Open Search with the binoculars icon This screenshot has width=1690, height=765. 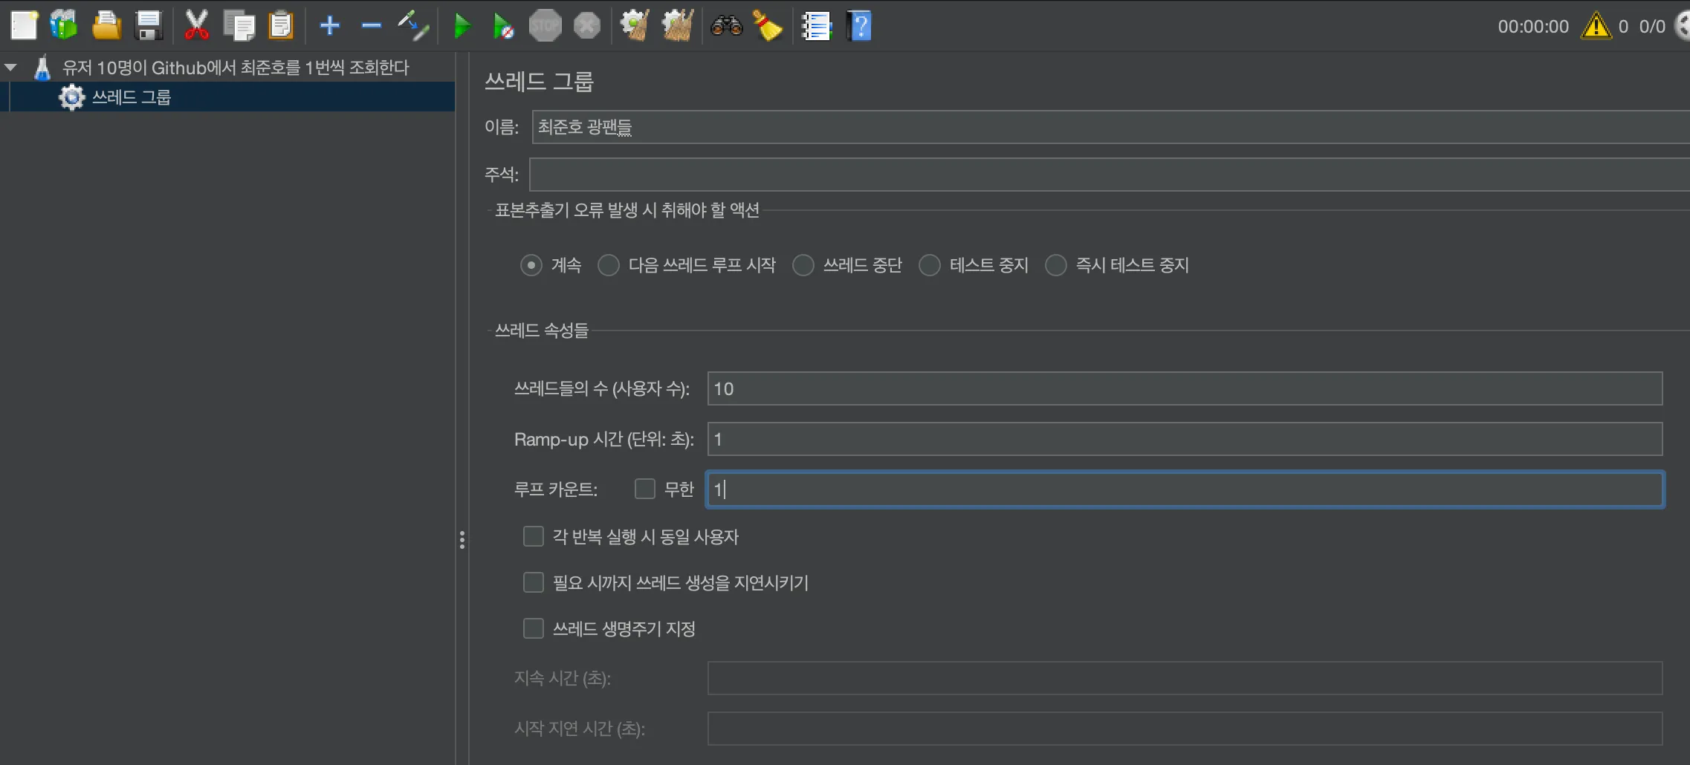coord(726,26)
